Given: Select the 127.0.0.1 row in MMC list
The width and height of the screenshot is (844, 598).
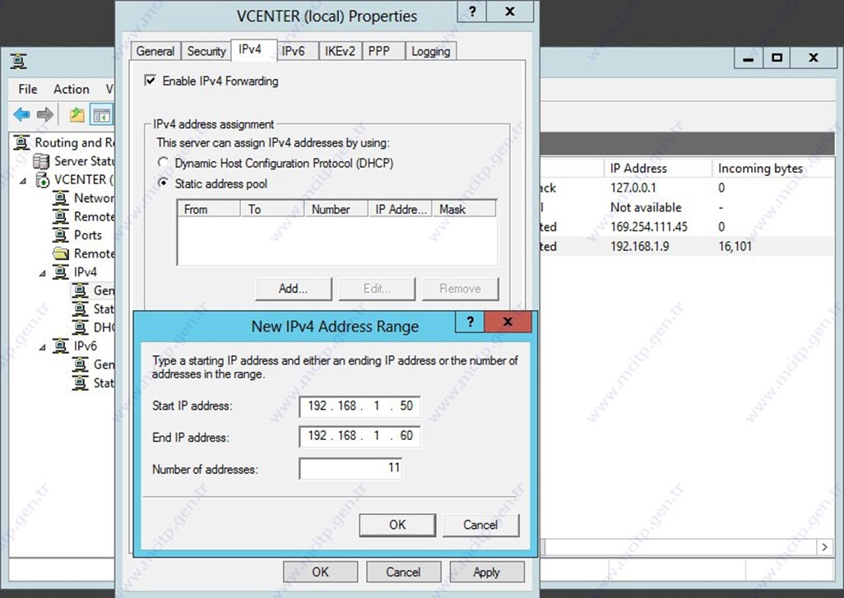Looking at the screenshot, I should click(687, 188).
